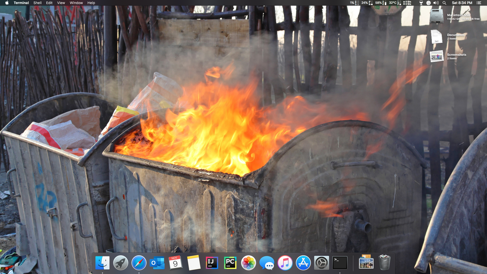Click the volume speaker menu icon

coord(436,3)
